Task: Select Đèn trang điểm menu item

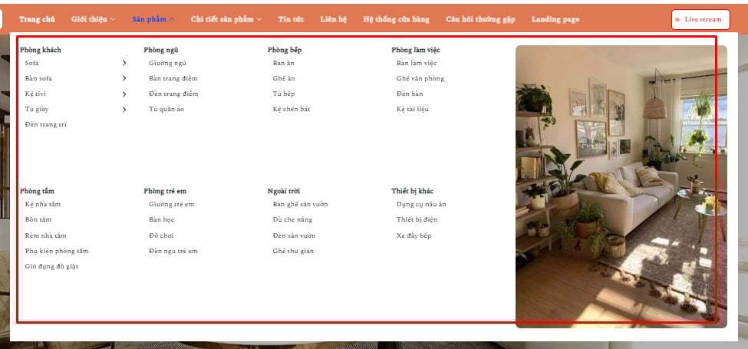Action: pos(173,94)
